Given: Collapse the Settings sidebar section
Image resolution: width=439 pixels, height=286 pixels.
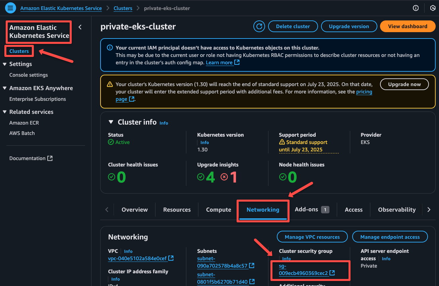Looking at the screenshot, I should pos(5,64).
